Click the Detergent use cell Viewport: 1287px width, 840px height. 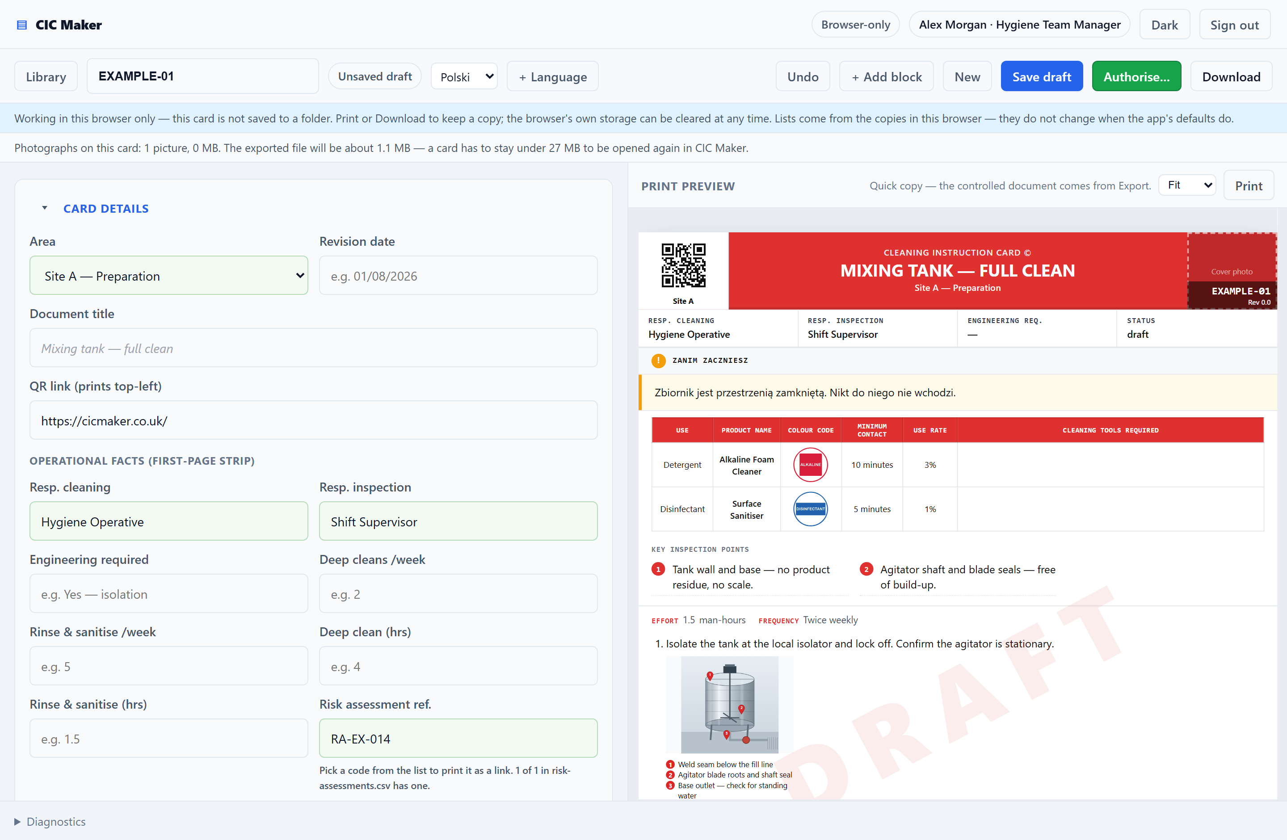tap(682, 465)
